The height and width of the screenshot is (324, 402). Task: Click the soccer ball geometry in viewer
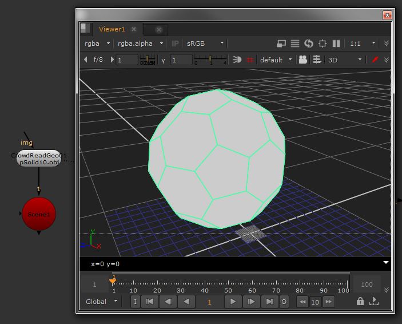pos(217,159)
